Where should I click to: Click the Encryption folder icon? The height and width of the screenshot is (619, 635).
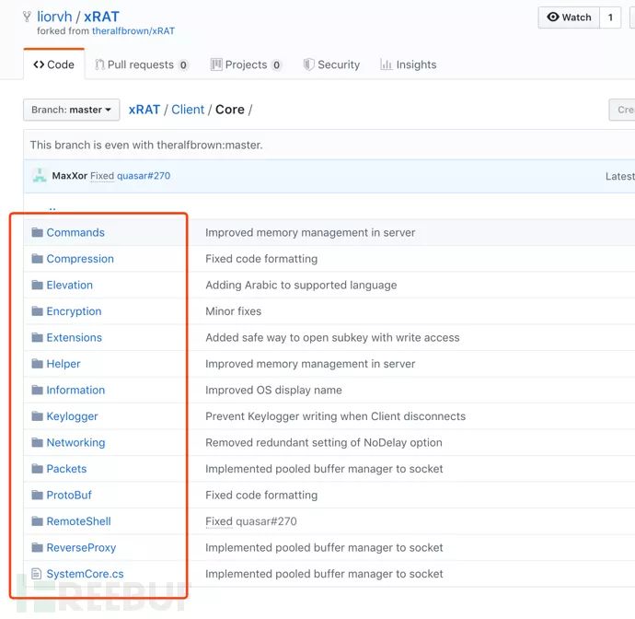(38, 311)
